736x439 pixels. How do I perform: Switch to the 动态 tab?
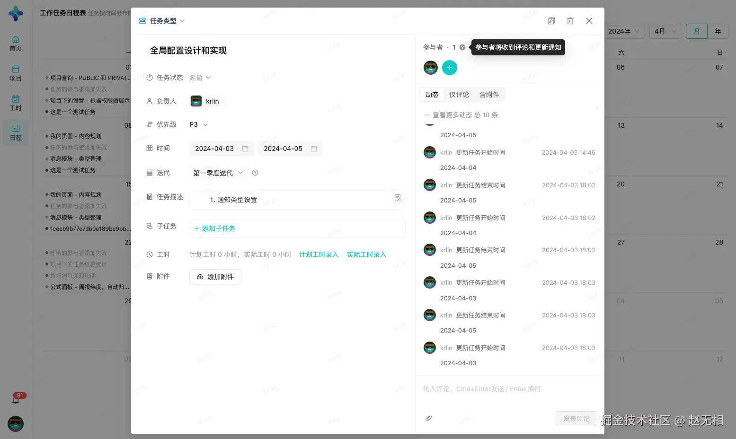(x=432, y=95)
